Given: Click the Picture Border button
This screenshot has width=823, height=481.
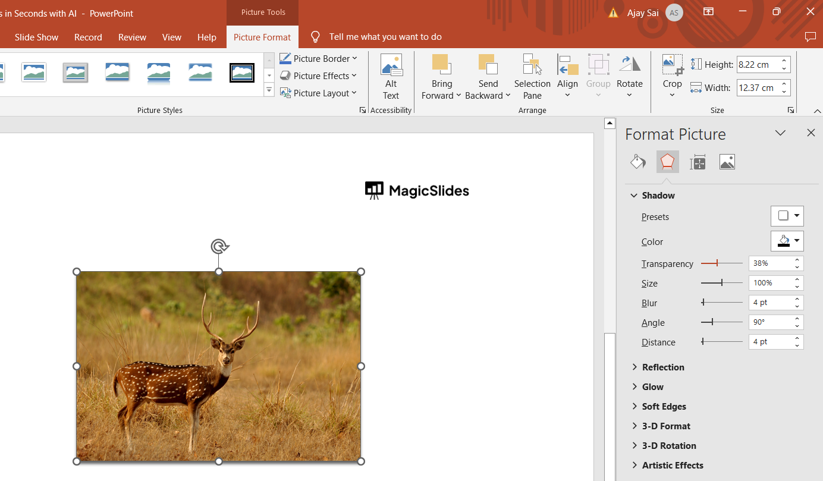Looking at the screenshot, I should click(x=318, y=58).
